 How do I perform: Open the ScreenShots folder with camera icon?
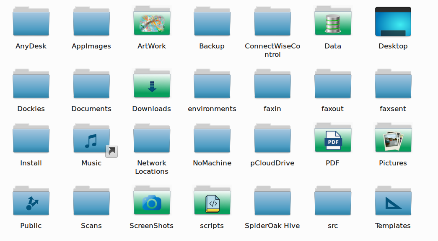click(x=152, y=200)
